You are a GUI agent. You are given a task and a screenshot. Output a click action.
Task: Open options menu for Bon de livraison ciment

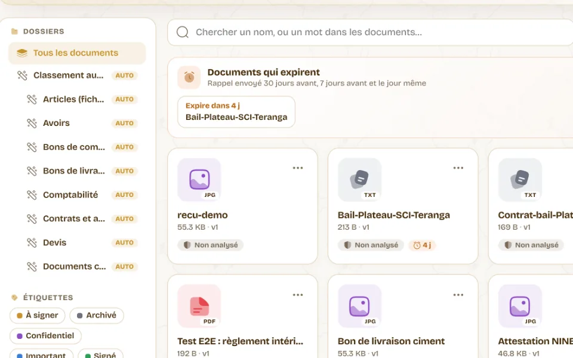(x=458, y=295)
